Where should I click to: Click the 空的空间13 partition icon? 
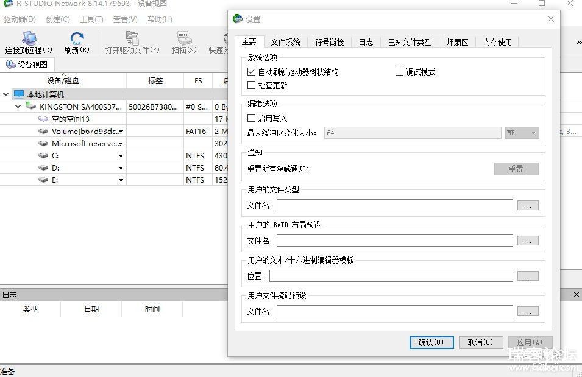pyautogui.click(x=43, y=119)
